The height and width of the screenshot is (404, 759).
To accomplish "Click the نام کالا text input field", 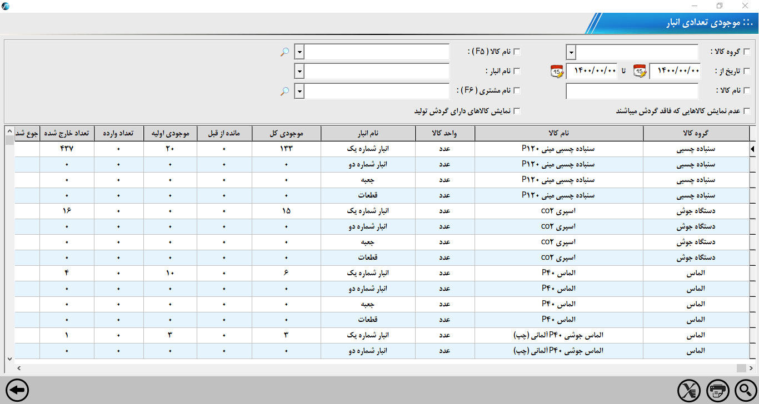I will click(x=632, y=91).
